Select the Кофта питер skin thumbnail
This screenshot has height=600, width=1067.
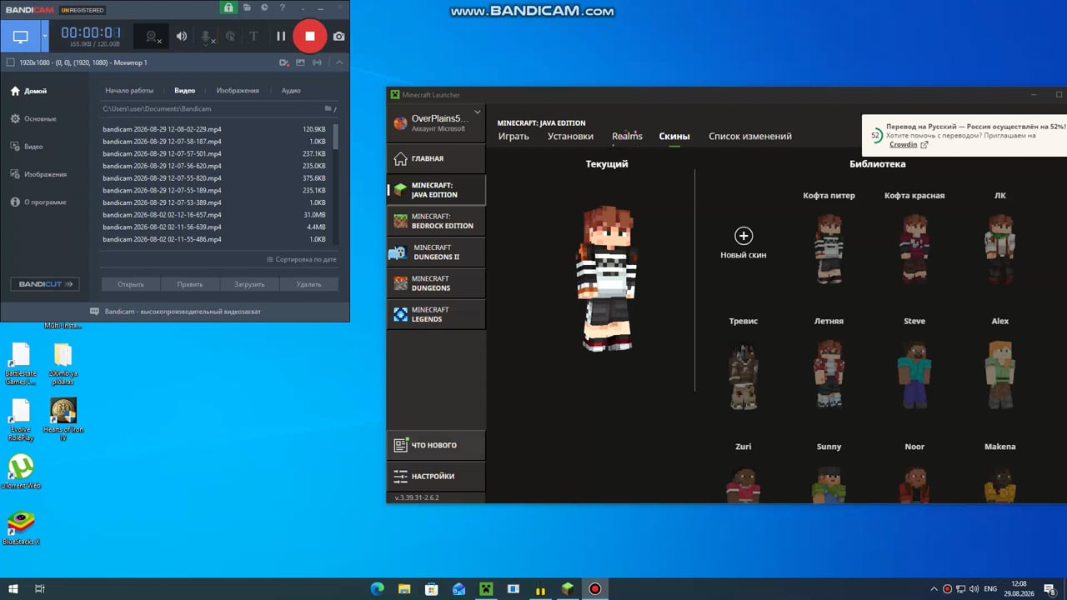829,248
